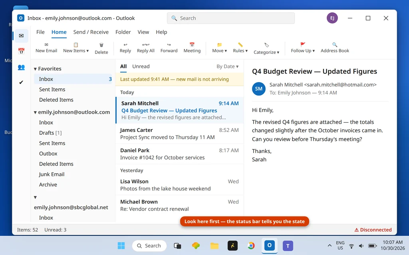Image resolution: width=409 pixels, height=255 pixels.
Task: Open Michael Brown's Vendor contract renewal email
Action: click(180, 205)
